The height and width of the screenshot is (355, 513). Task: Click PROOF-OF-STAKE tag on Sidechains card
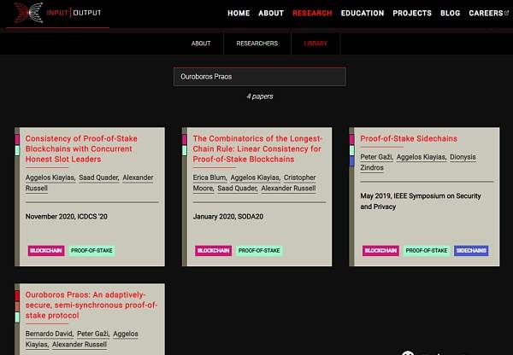(427, 251)
